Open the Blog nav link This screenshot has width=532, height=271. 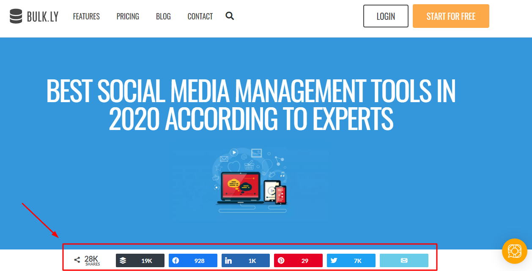(x=163, y=16)
